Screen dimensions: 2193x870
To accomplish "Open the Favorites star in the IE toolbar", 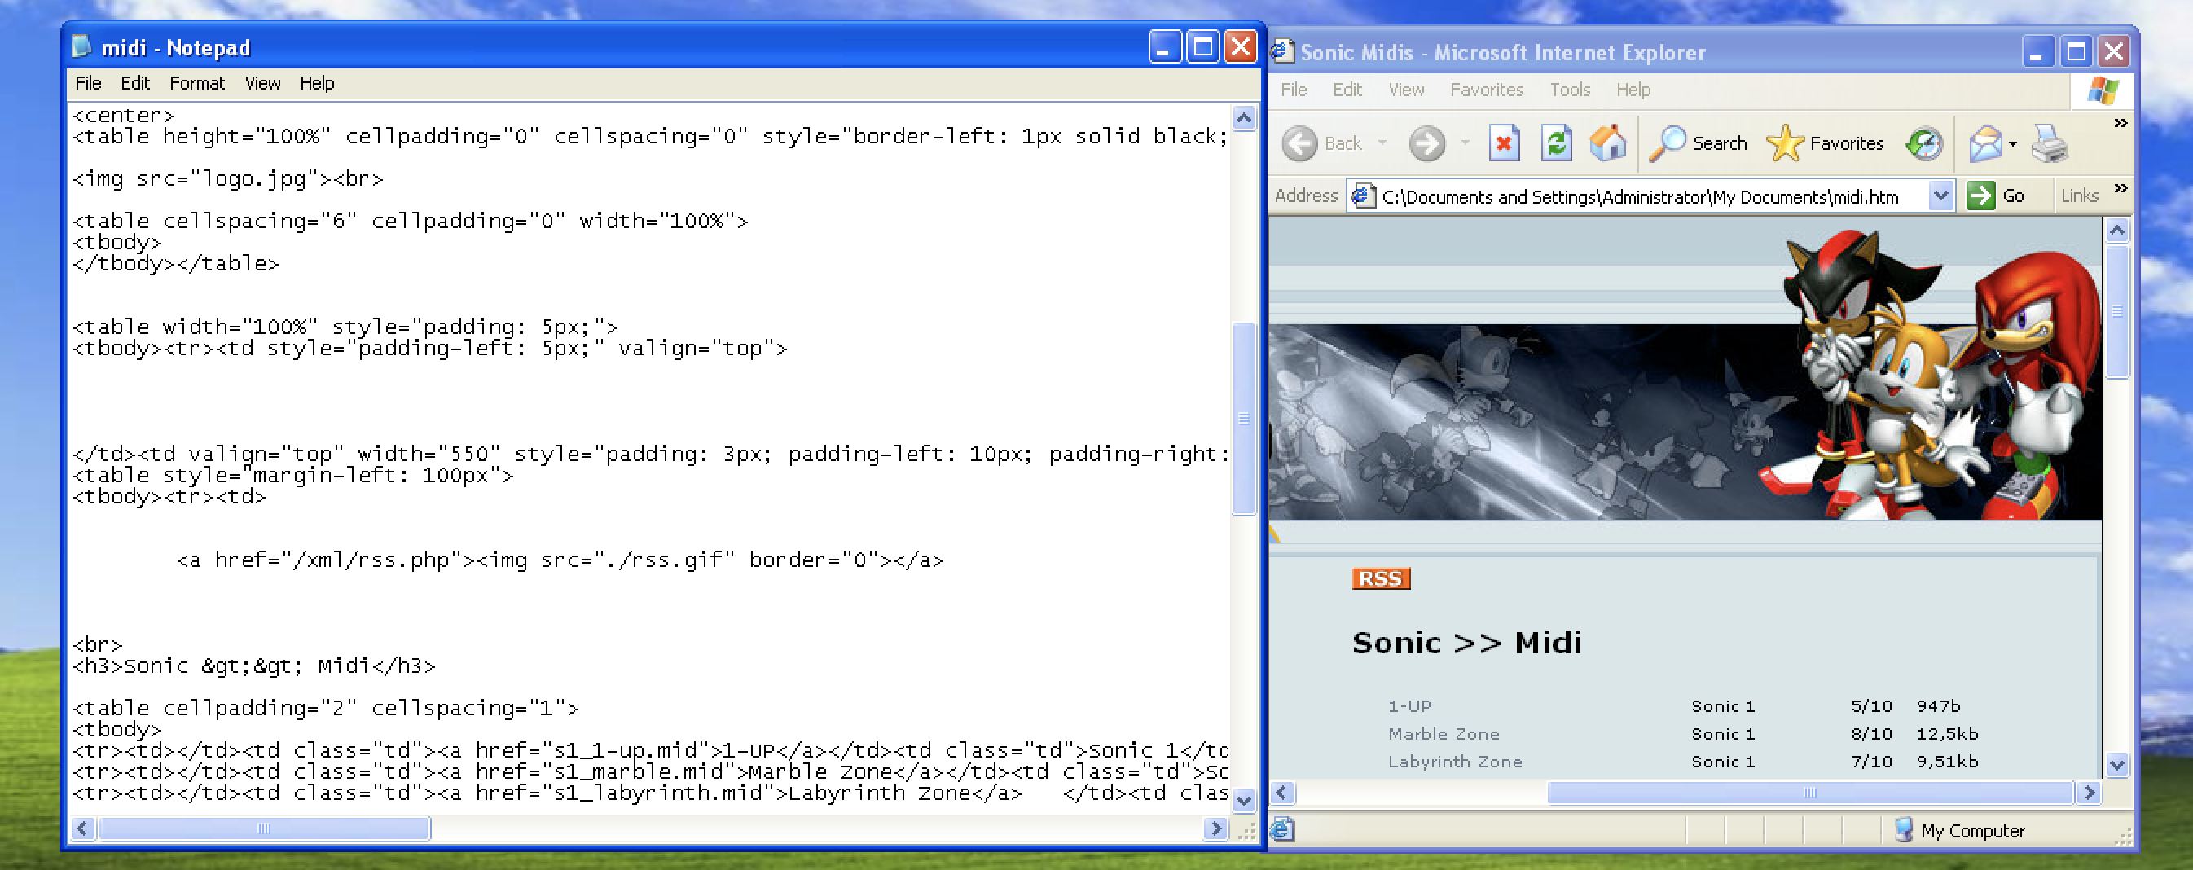I will (x=1784, y=143).
